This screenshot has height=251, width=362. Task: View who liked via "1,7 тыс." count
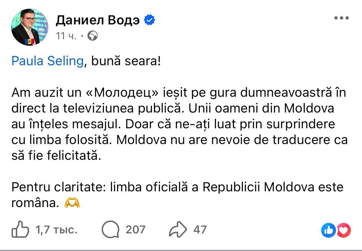pyautogui.click(x=56, y=230)
